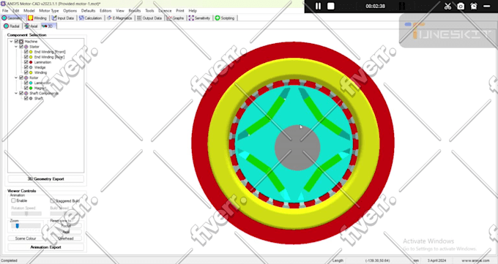Click the Shaft Components group icon
498x264 pixels.
point(26,94)
